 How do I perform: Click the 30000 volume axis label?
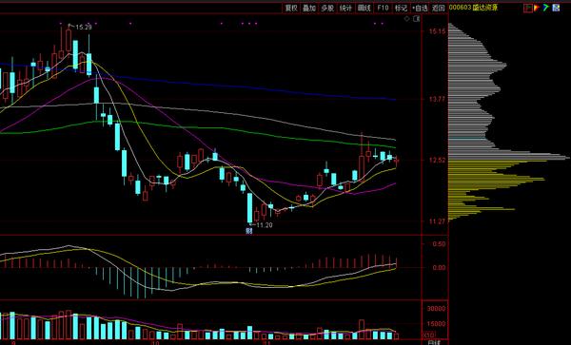coord(437,309)
